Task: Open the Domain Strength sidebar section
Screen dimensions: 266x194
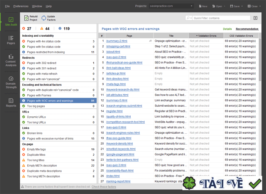Action: [11, 82]
